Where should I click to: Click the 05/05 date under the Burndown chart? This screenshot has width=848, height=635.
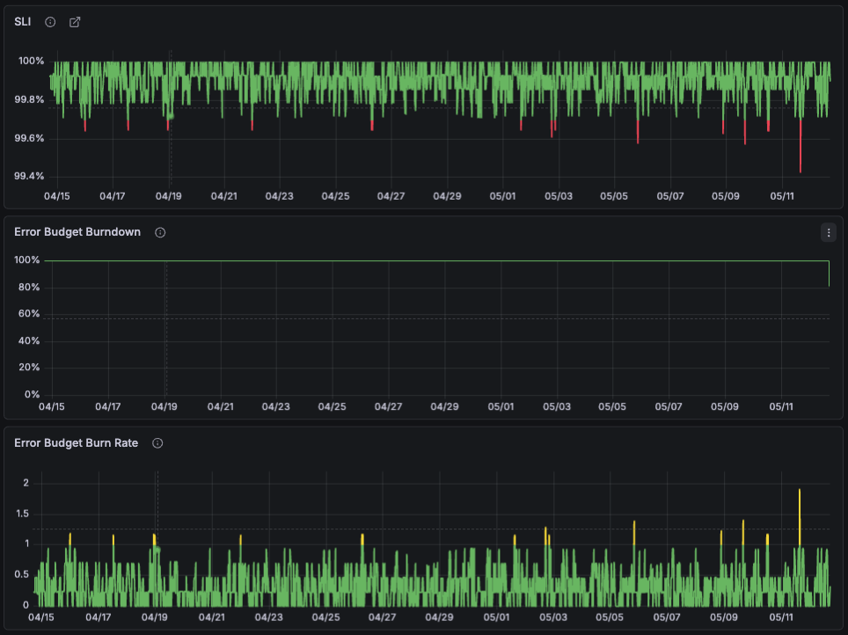[612, 406]
